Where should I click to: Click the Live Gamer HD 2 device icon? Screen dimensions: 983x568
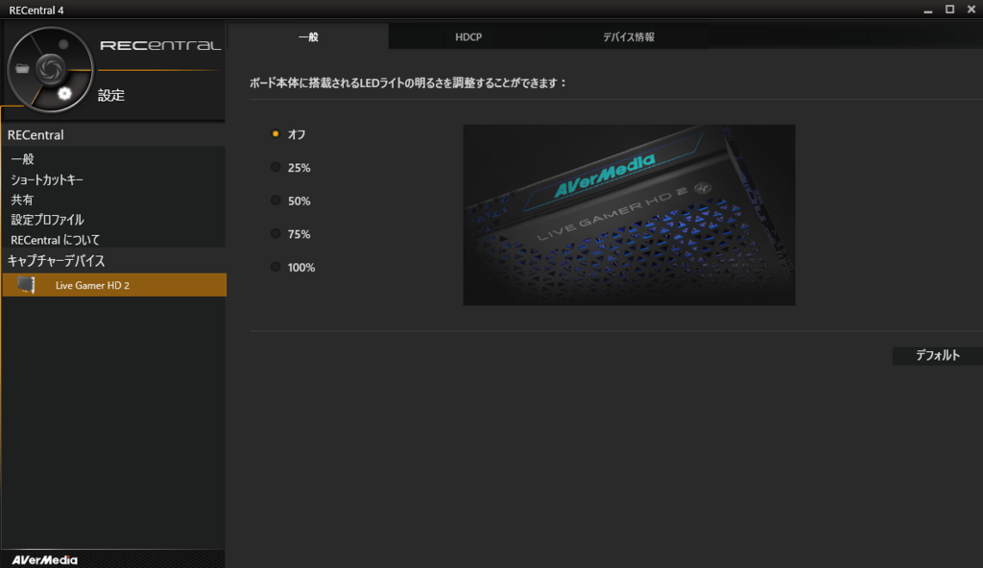(26, 285)
